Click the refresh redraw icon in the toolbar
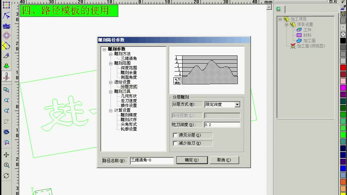Screen dimensions: 347x195 pos(6,174)
